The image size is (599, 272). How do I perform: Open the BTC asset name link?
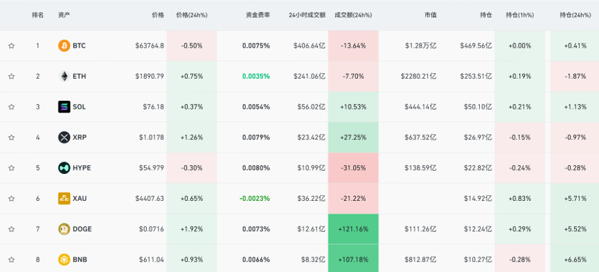79,46
